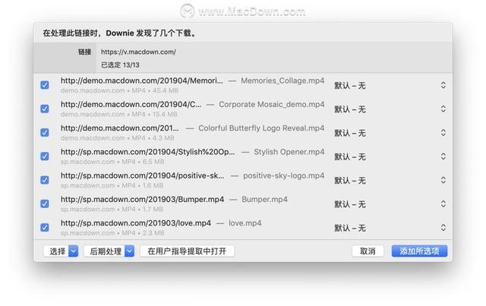Open the 后期处理 dropdown arrow
Screen dimensions: 486x306
[x=130, y=251]
